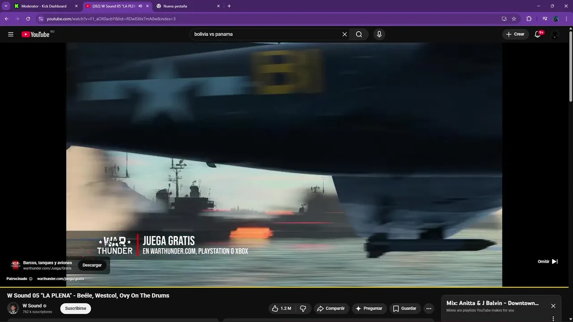Image resolution: width=573 pixels, height=322 pixels.
Task: Select the W Sound 05 LA PLENA tab
Action: pyautogui.click(x=114, y=6)
